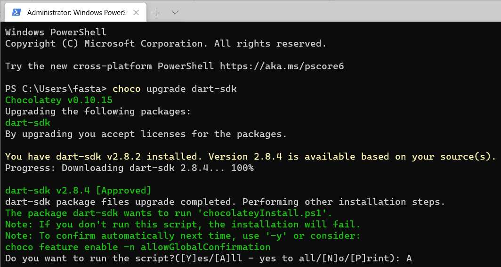Click the green 'dart-sdk' package name line
The height and width of the screenshot is (267, 501).
[27, 122]
